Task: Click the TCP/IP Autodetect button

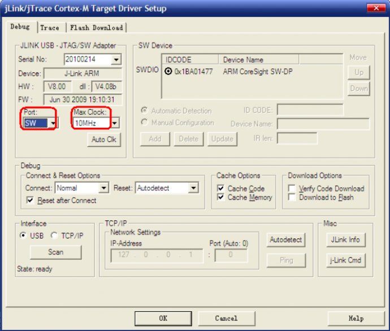Action: [286, 240]
